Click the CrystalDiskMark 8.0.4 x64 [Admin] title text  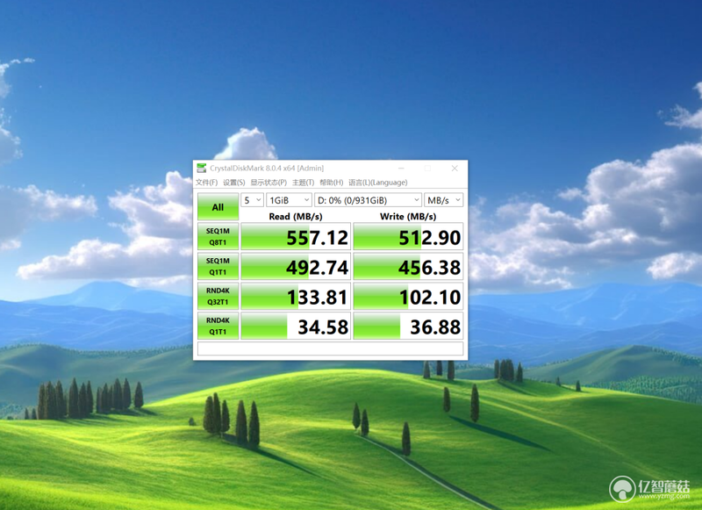267,168
